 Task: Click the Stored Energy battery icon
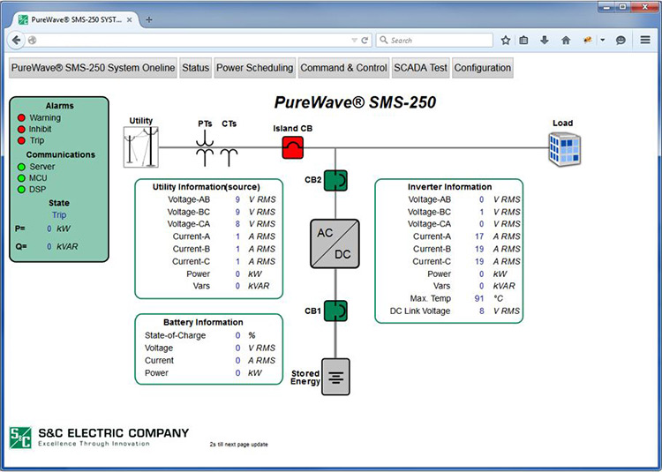pos(335,377)
